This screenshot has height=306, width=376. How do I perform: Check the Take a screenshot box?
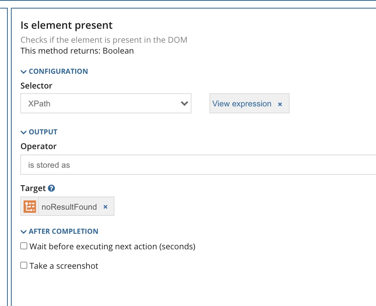pos(24,265)
